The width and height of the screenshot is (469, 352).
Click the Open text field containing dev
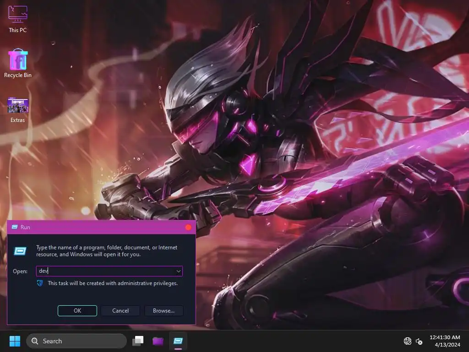tap(109, 271)
